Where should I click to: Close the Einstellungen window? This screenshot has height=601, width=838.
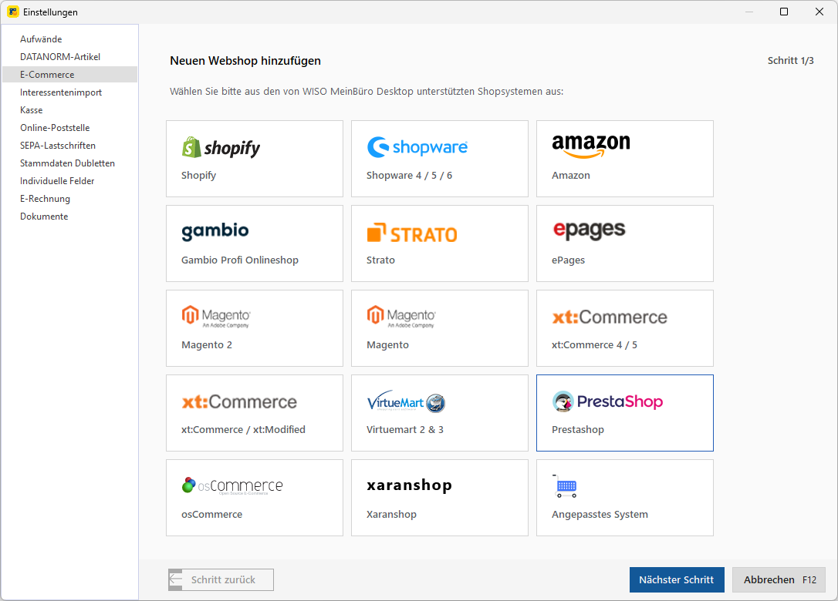tap(819, 12)
